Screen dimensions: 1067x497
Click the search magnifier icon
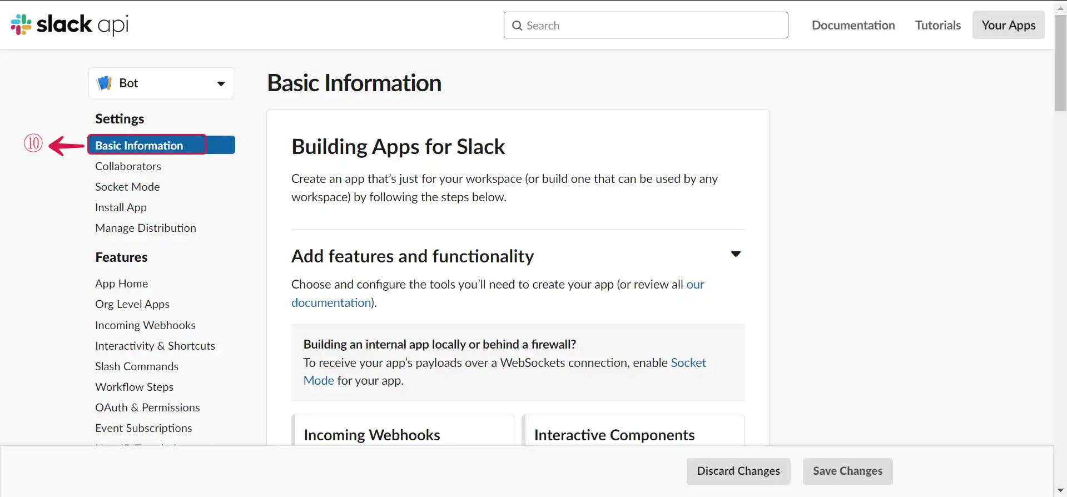click(517, 26)
